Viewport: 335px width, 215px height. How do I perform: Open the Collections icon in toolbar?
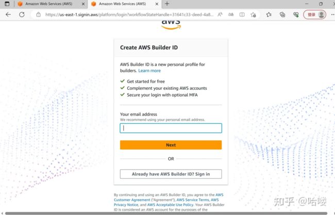tap(282, 14)
